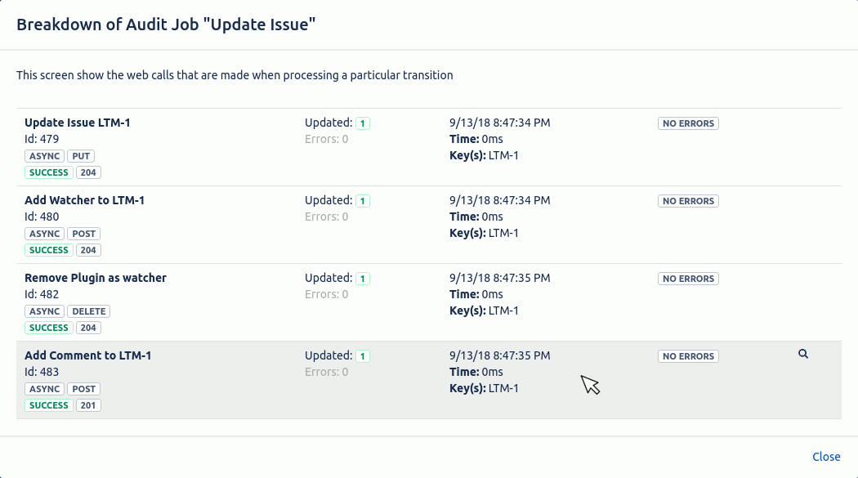Screen dimensions: 858x478
Task: Select the Add Watcher to LTM-1 row title
Action: pos(84,200)
